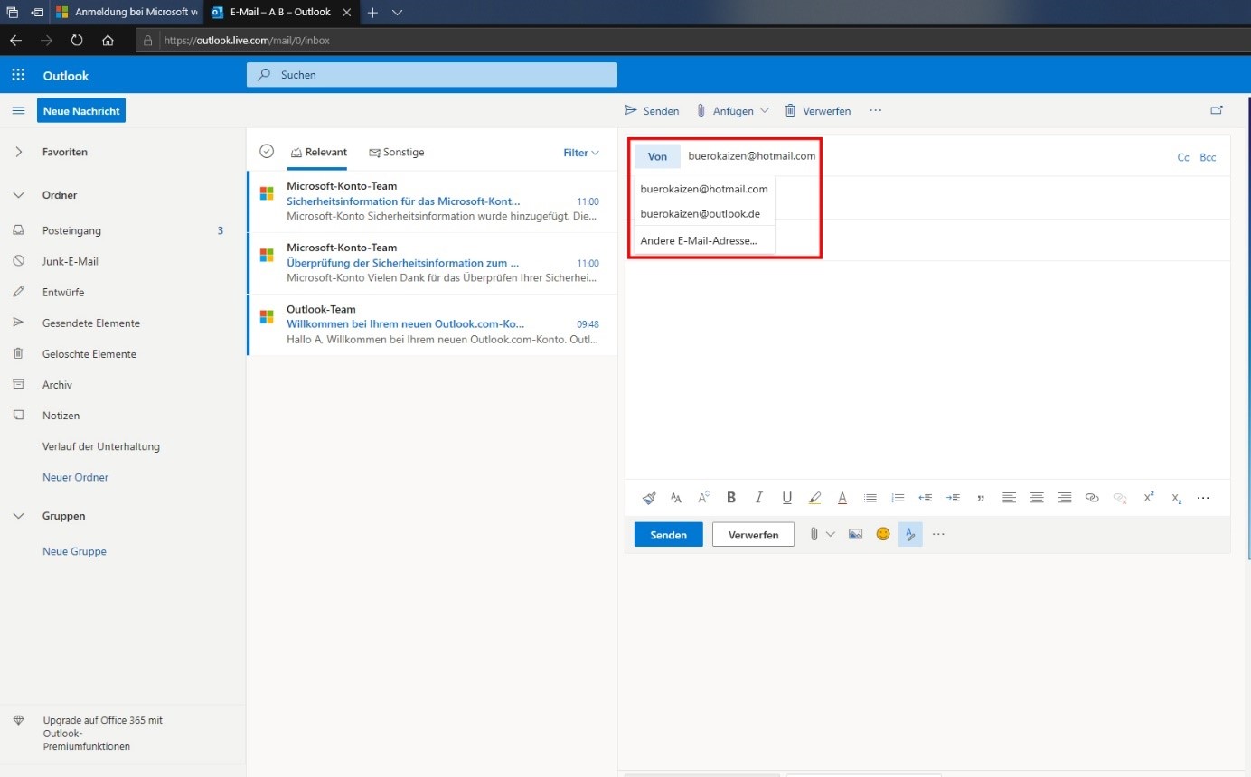Increase the paragraph indent
The height and width of the screenshot is (777, 1251).
pos(953,498)
